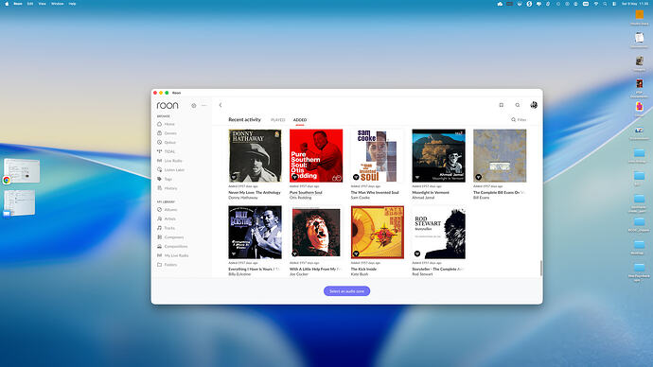653x367 pixels.
Task: Open the bookmarks icon in the header
Action: pos(502,105)
